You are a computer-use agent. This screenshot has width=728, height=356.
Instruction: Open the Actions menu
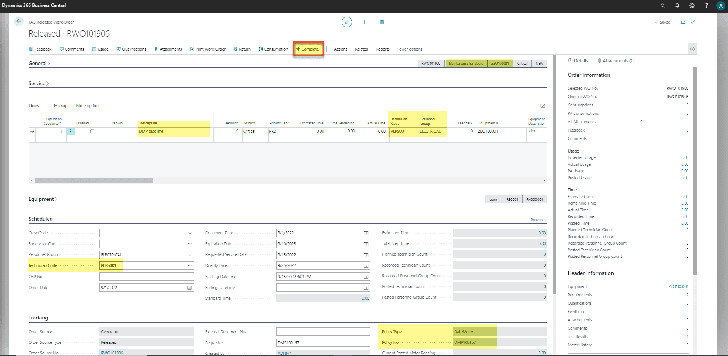[340, 49]
